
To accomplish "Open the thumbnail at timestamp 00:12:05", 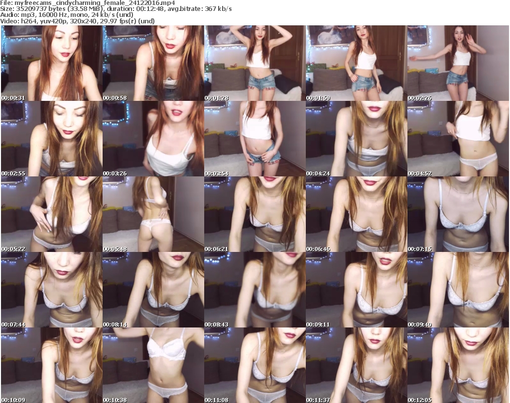I will point(458,365).
